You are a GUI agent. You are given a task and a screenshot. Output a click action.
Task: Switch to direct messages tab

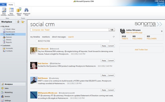(x=59, y=37)
